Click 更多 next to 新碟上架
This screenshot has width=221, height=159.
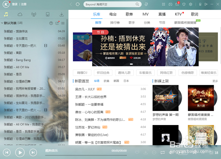215,81
